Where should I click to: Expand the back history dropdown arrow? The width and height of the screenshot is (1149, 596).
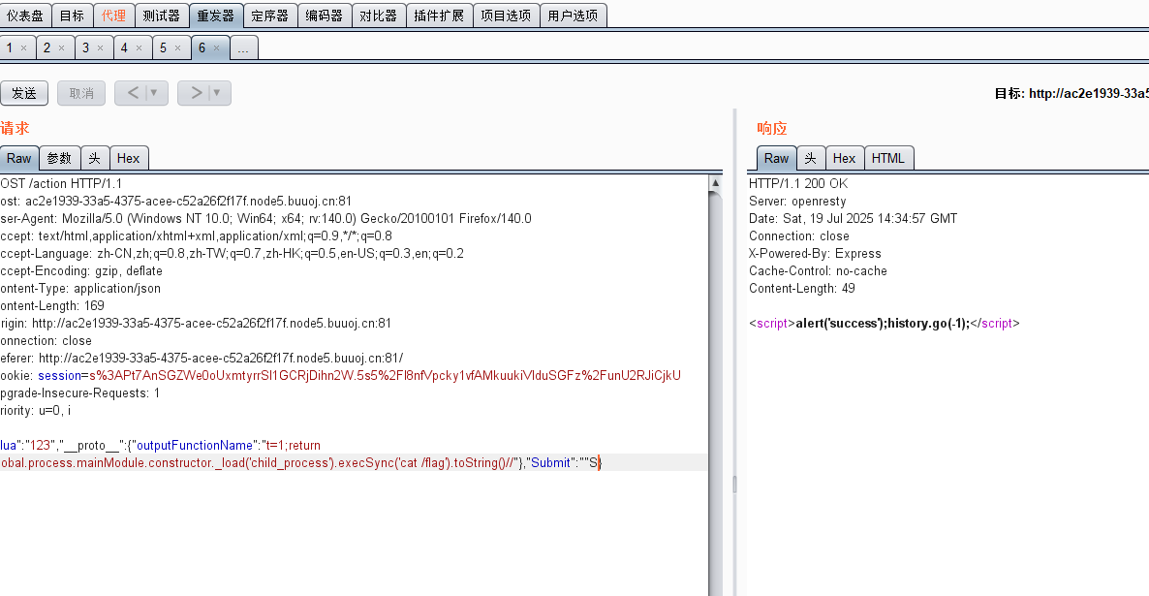(155, 93)
